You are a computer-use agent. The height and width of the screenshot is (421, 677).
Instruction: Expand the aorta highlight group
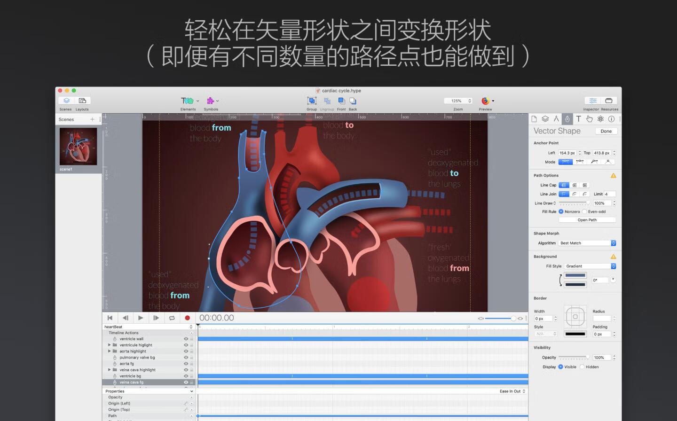(x=110, y=351)
